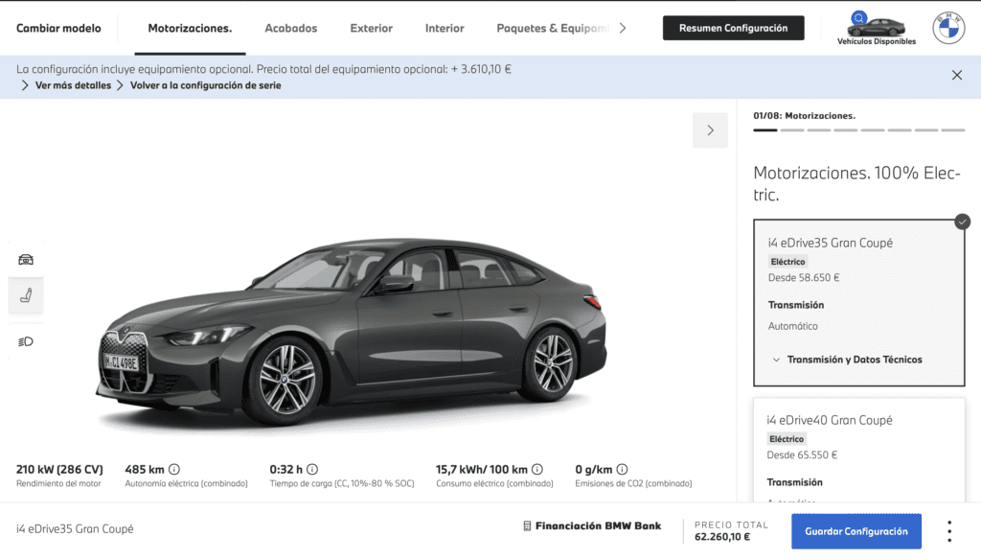Click last step of progress indicator
The height and width of the screenshot is (560, 981).
pyautogui.click(x=953, y=130)
